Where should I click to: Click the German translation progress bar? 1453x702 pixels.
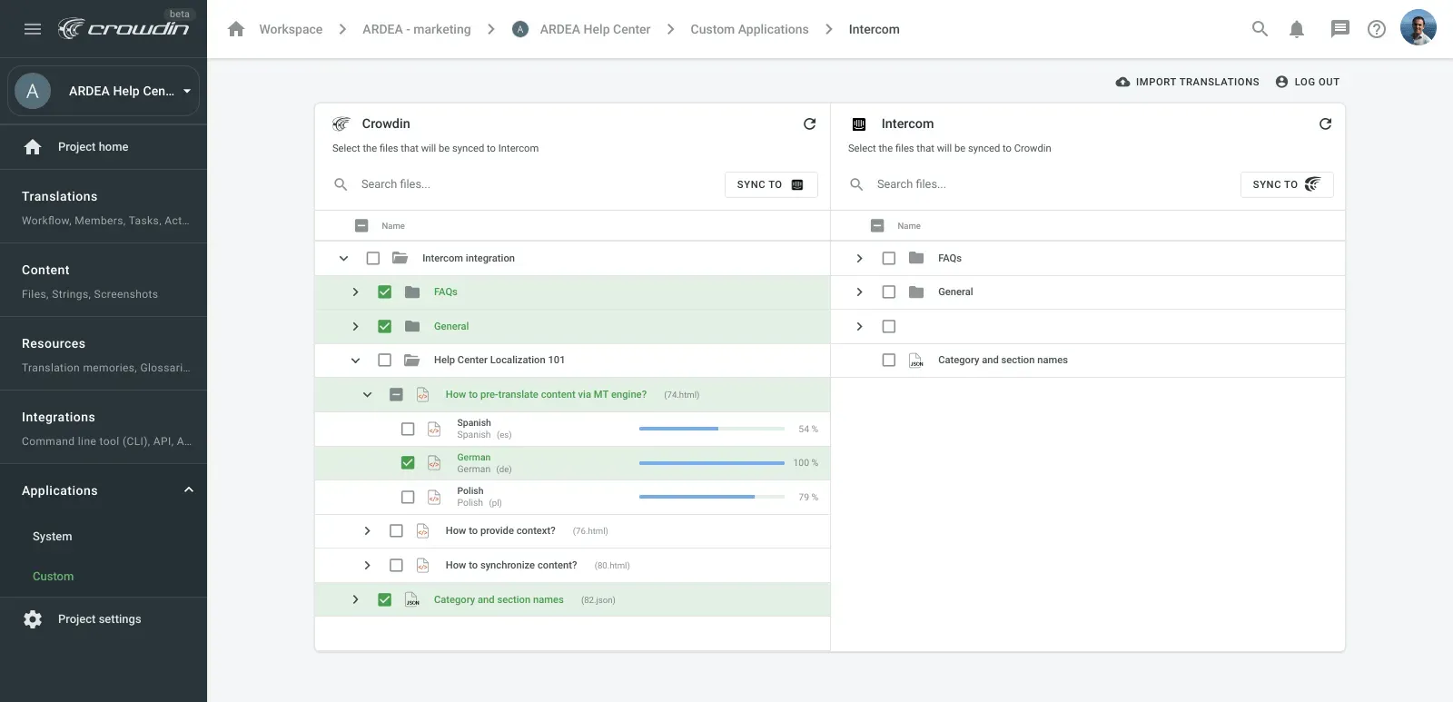pos(711,463)
